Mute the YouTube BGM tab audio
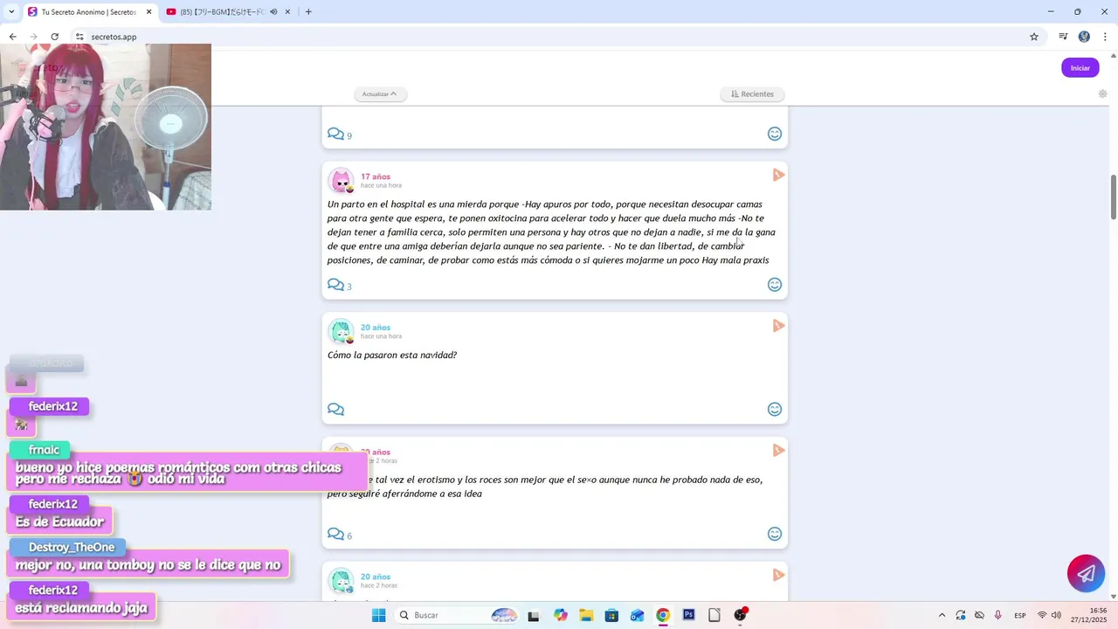1118x629 pixels. click(x=273, y=12)
